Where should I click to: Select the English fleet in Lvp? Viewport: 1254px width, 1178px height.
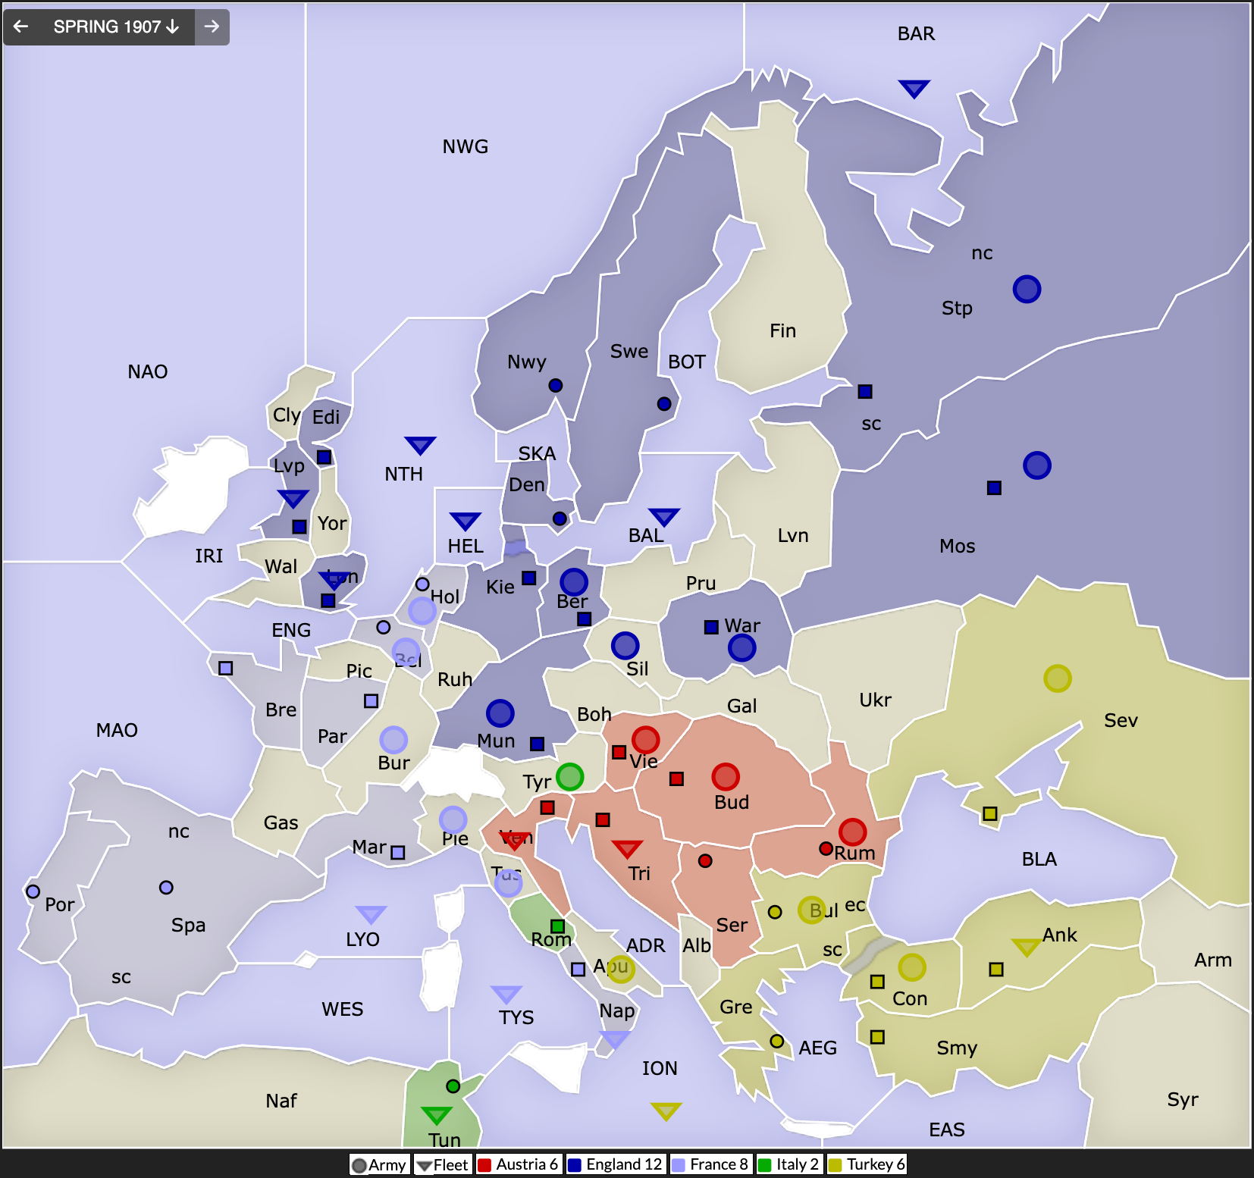[x=293, y=498]
